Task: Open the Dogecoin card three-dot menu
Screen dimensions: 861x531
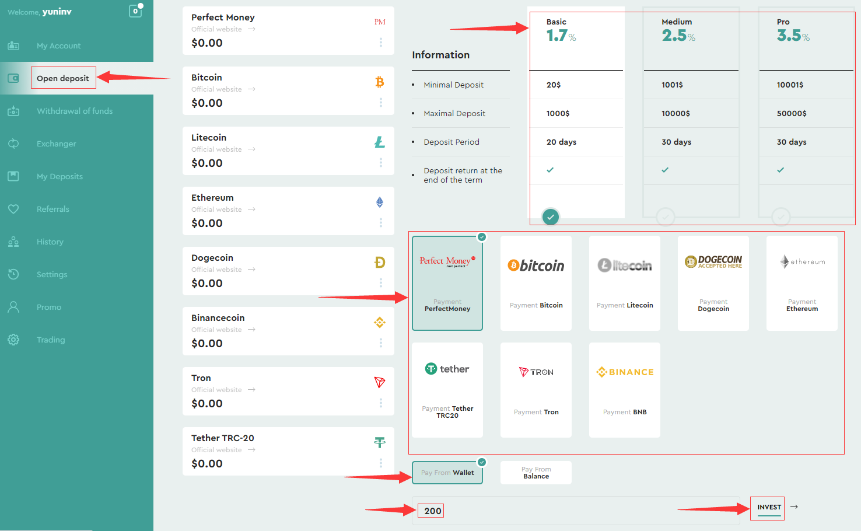Action: [381, 283]
